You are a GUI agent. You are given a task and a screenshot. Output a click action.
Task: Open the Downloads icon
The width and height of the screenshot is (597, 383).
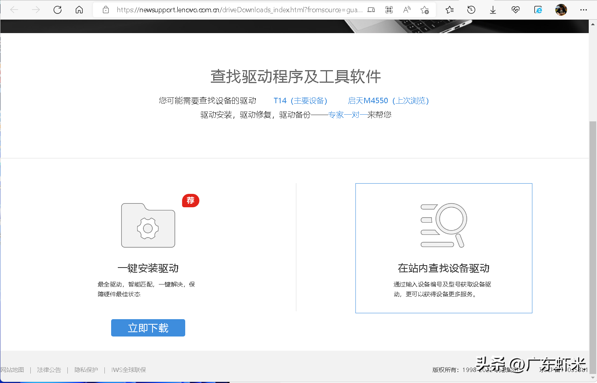[493, 10]
